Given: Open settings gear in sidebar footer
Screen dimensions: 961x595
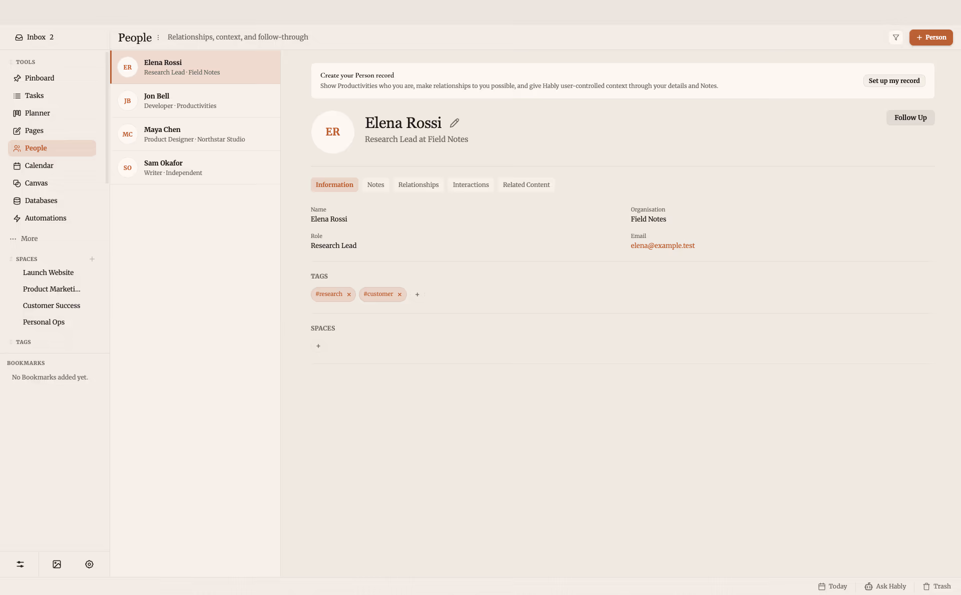Looking at the screenshot, I should pyautogui.click(x=89, y=564).
